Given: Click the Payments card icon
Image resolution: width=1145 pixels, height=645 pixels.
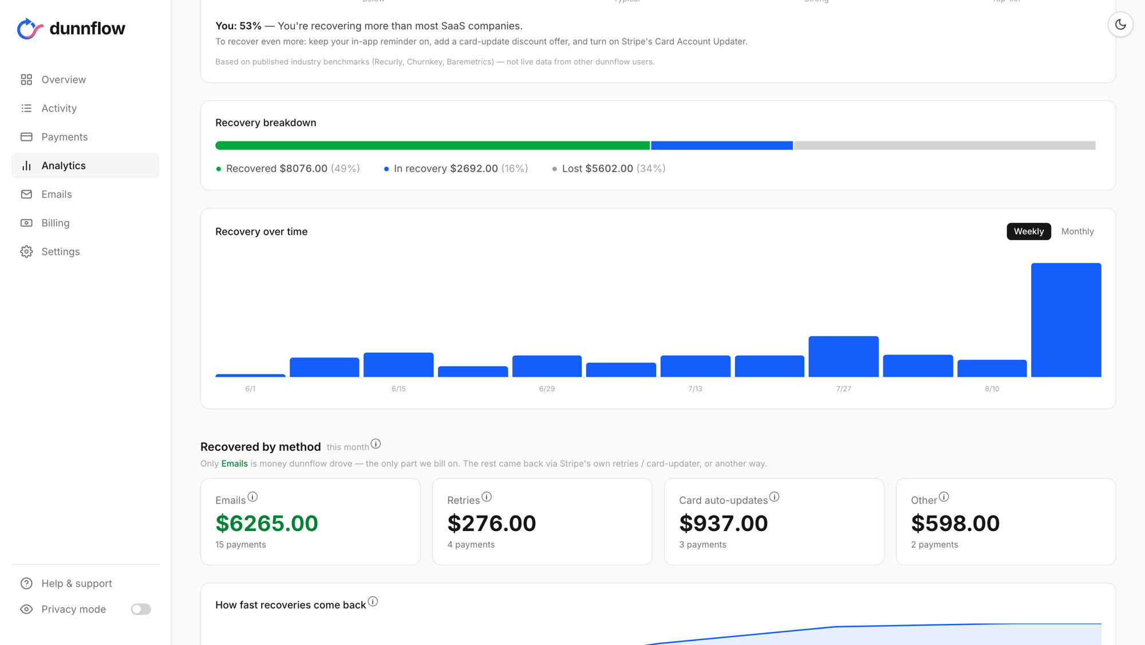Looking at the screenshot, I should pyautogui.click(x=26, y=137).
